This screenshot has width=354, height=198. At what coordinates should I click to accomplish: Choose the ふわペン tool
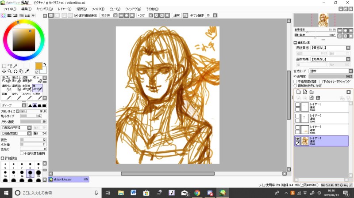coord(27,96)
